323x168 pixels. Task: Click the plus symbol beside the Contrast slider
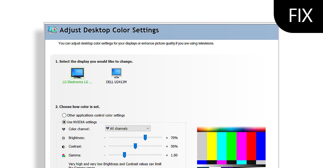point(167,146)
